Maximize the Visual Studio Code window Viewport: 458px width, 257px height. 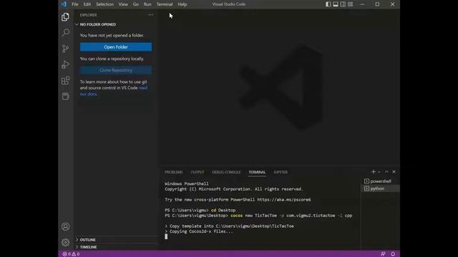pos(377,4)
